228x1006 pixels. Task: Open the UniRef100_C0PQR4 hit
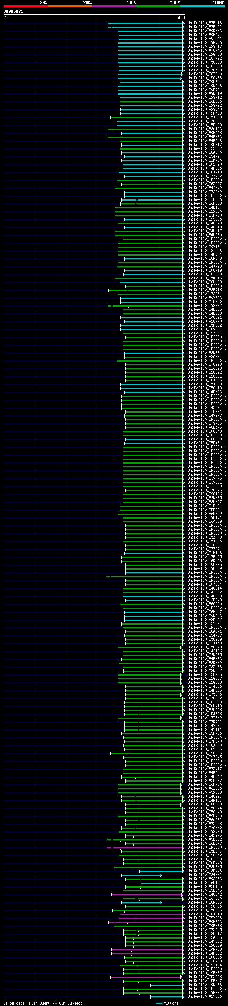tap(204, 90)
